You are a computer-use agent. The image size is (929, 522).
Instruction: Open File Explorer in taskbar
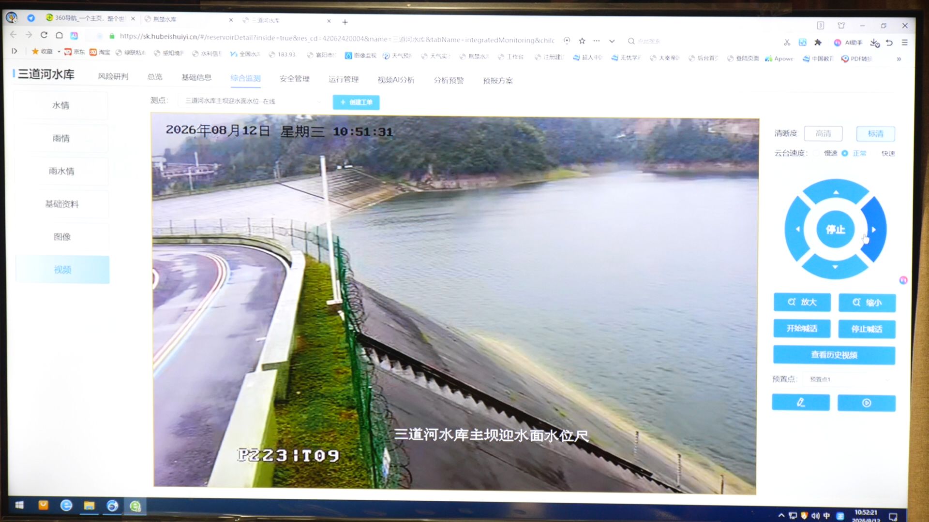pos(89,506)
